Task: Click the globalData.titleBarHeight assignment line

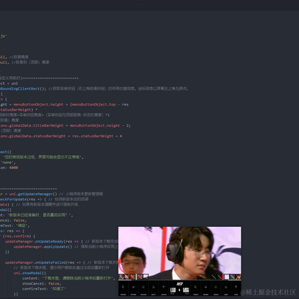Action: pos(65,125)
